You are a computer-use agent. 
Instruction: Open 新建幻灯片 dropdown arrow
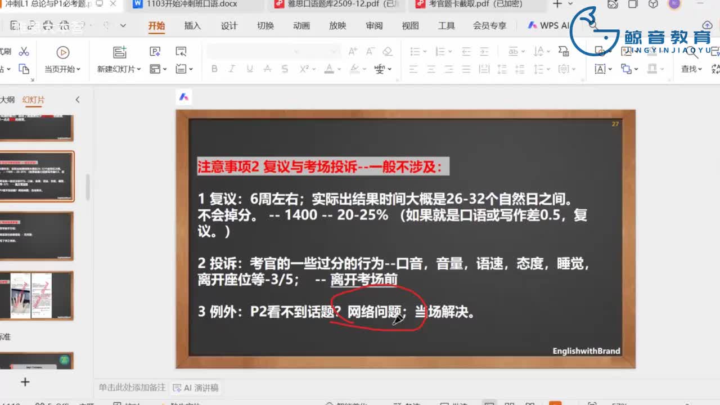point(138,69)
